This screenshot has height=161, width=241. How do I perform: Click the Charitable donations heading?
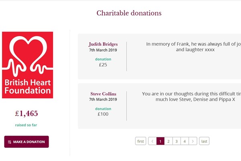coord(129,13)
